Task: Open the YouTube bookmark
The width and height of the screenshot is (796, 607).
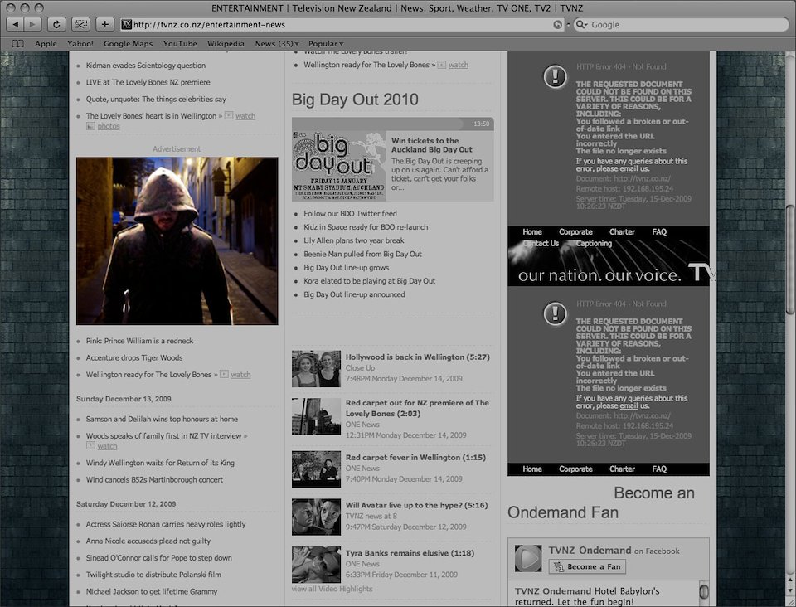Action: click(180, 44)
